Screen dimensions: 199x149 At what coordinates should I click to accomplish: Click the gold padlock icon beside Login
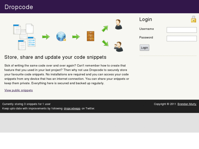tap(194, 19)
